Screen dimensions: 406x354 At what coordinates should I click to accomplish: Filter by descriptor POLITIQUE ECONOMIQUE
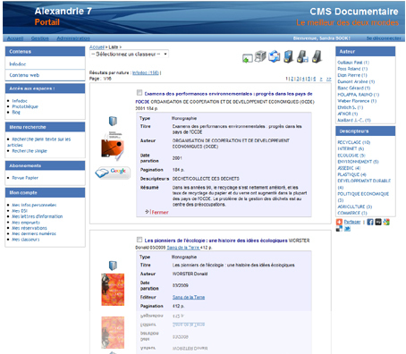[x=363, y=197]
